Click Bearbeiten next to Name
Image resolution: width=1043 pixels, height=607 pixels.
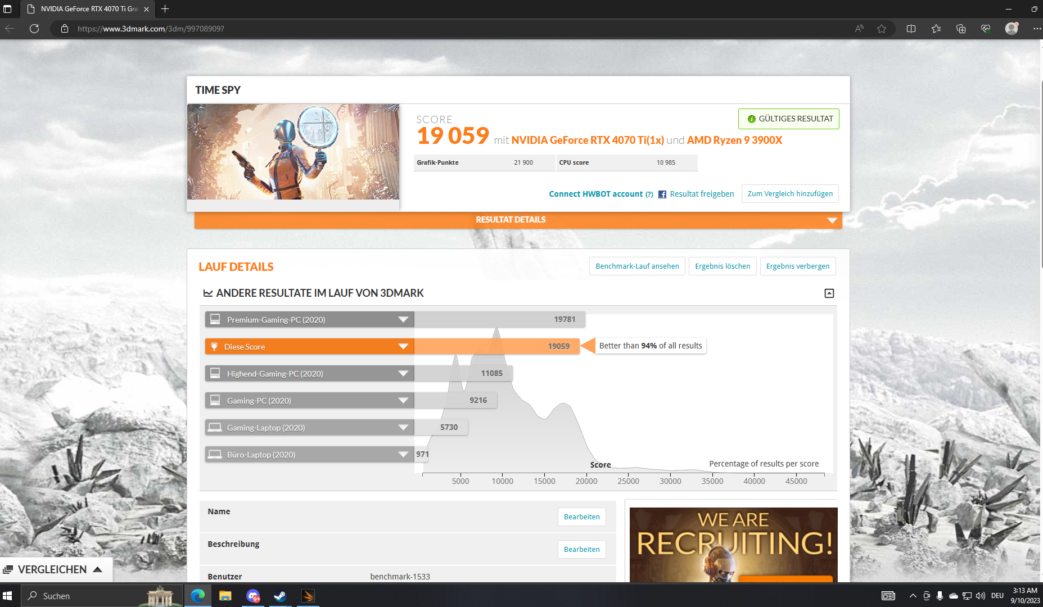click(581, 517)
